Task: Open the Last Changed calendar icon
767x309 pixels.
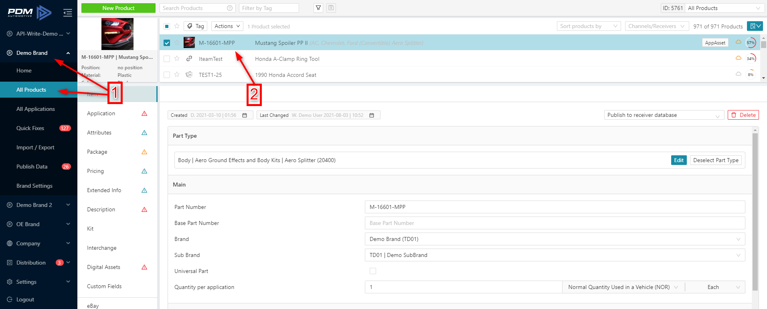Action: (372, 115)
